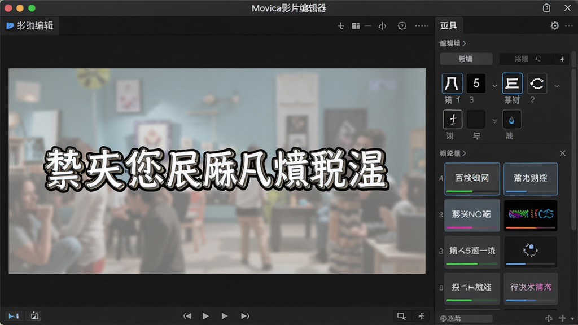Select the preset card with pink progress bar
Screen dimensions: 578x325
pyautogui.click(x=472, y=215)
